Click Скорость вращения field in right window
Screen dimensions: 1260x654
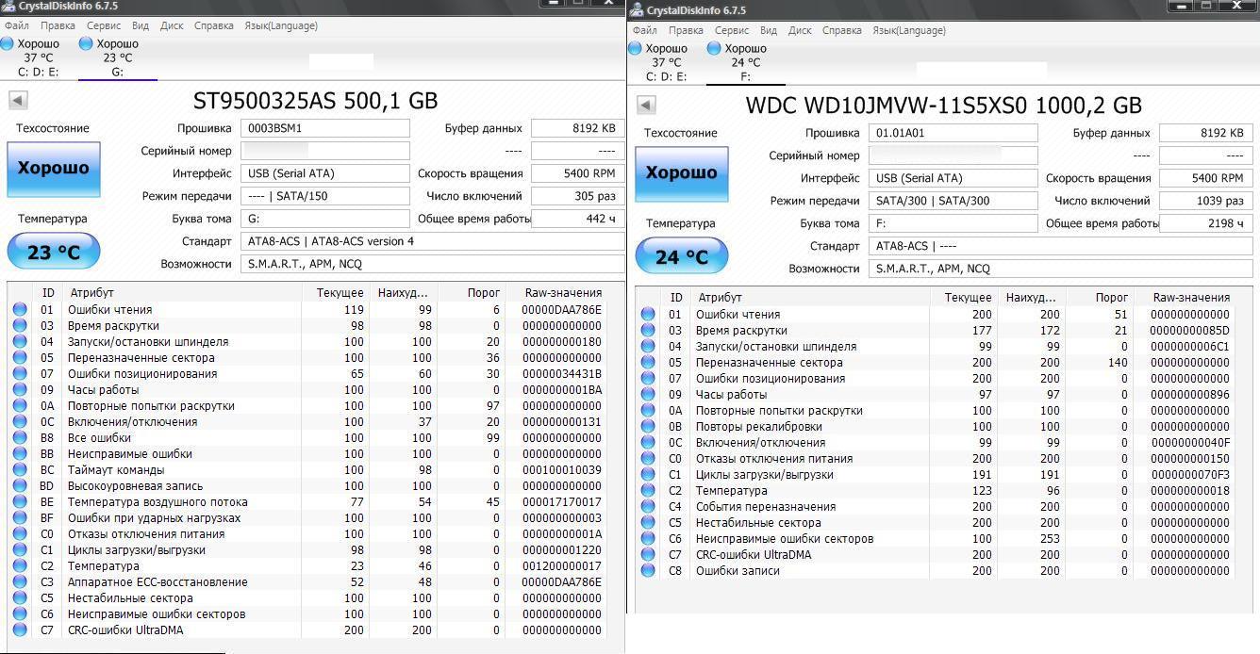(x=1205, y=178)
